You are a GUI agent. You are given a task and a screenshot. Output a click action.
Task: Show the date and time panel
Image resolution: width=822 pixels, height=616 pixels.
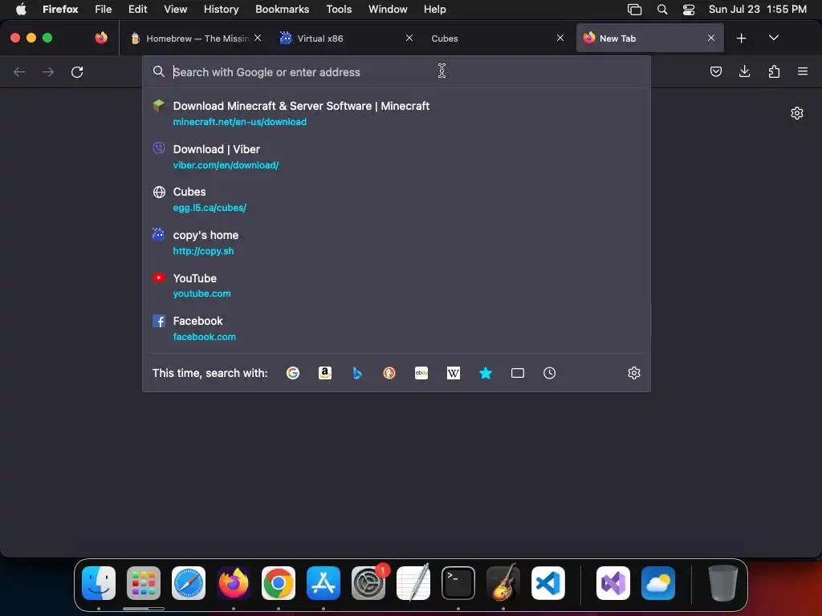758,9
